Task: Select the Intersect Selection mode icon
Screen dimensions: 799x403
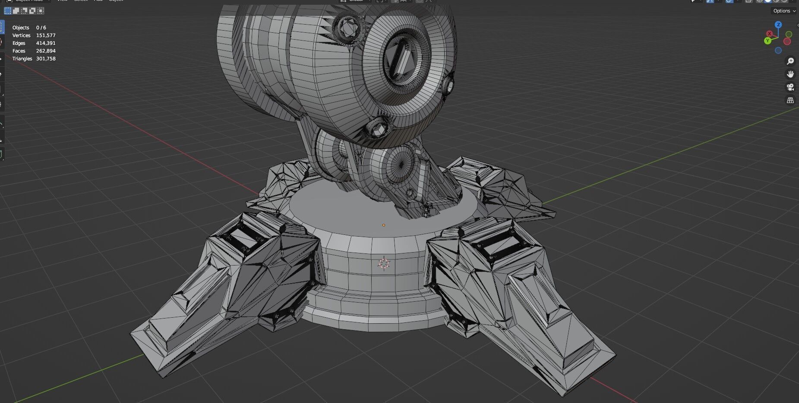Action: pyautogui.click(x=40, y=11)
